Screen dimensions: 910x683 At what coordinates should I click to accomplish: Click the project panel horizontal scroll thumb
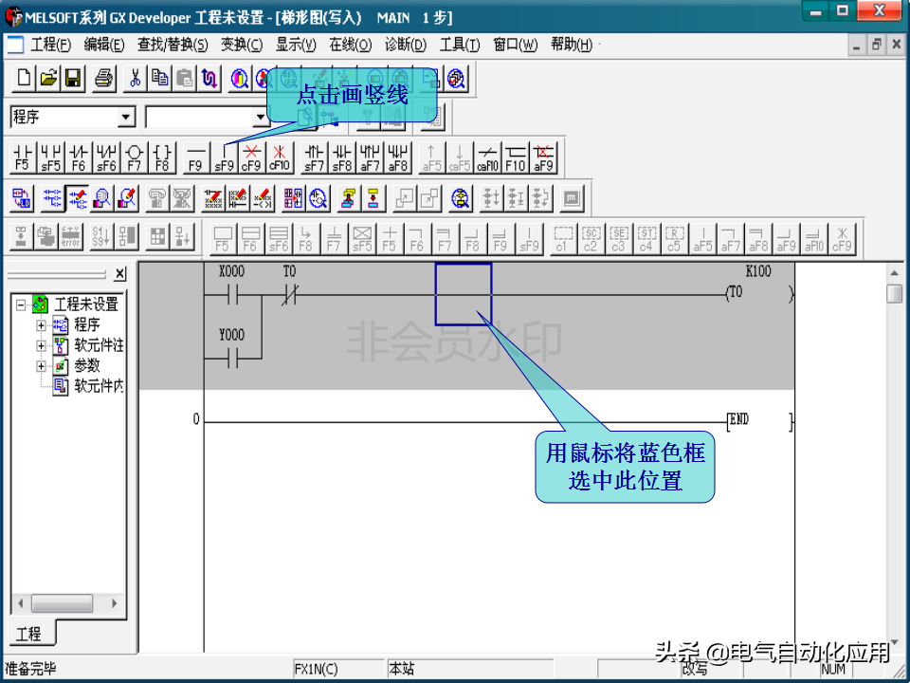tap(62, 603)
